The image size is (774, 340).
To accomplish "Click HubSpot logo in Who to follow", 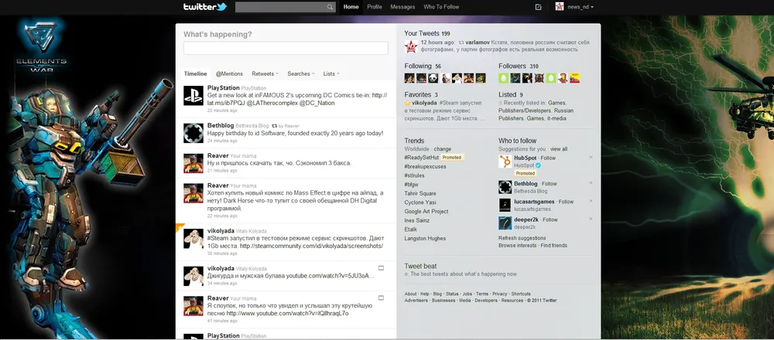I will [x=505, y=161].
